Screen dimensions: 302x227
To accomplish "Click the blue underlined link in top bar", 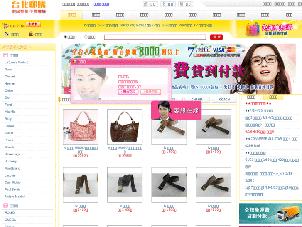I will pos(101,4).
